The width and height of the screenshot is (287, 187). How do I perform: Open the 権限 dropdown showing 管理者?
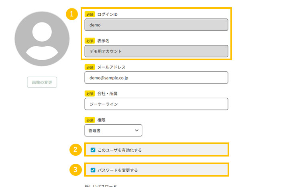[x=113, y=130]
